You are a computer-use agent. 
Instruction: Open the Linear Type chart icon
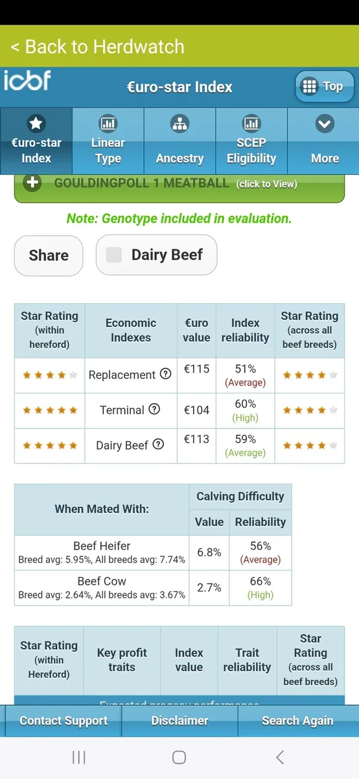pos(108,123)
